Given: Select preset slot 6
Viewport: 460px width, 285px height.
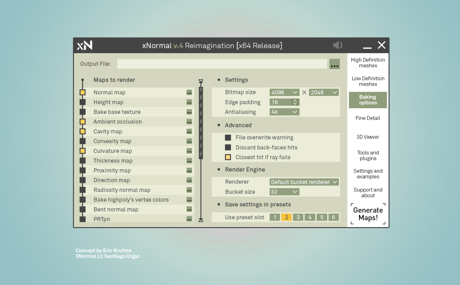Looking at the screenshot, I should [333, 217].
